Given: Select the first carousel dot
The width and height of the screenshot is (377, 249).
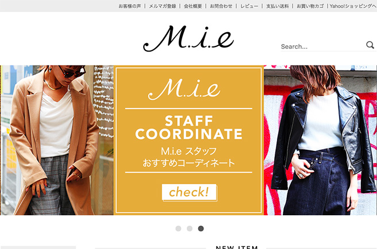Looking at the screenshot, I should 178,228.
